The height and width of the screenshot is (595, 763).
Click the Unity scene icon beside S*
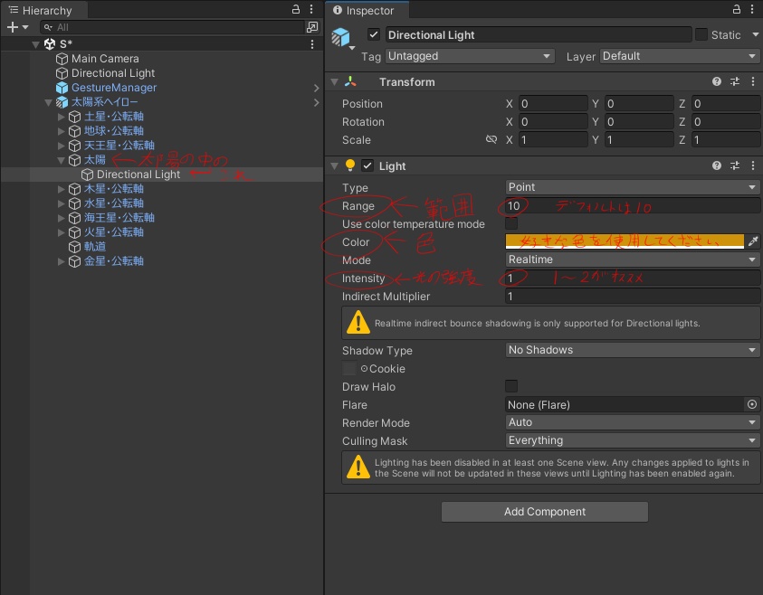pos(50,44)
